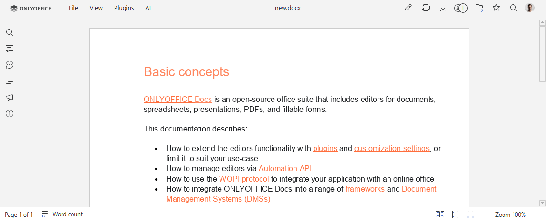
Task: Toggle the two-page reading view icon
Action: pyautogui.click(x=440, y=214)
